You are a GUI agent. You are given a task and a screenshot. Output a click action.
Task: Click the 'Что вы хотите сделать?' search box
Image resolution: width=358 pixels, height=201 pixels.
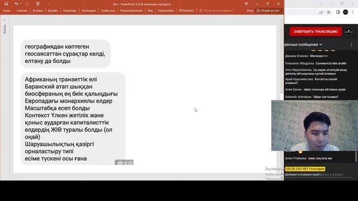216,11
